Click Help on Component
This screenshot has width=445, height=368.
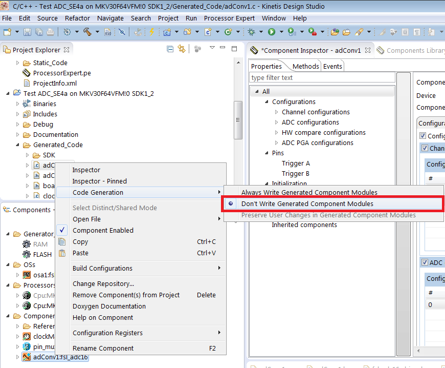103,317
